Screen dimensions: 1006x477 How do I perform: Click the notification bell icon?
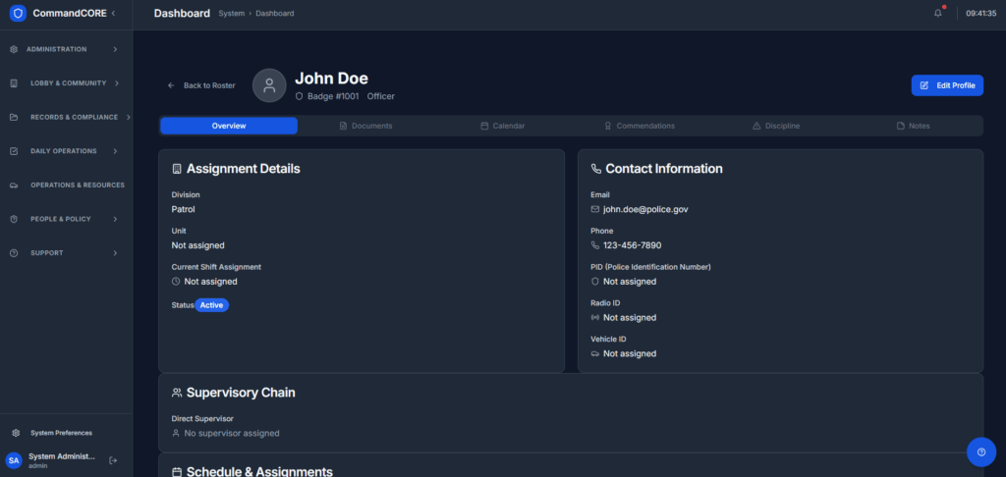[x=937, y=13]
